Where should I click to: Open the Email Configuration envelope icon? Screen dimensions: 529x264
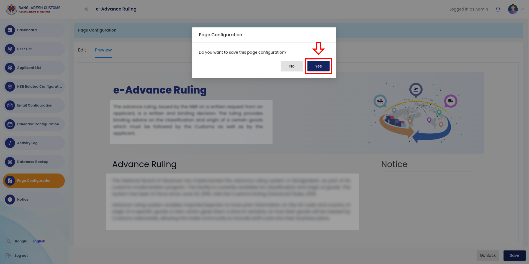(10, 105)
